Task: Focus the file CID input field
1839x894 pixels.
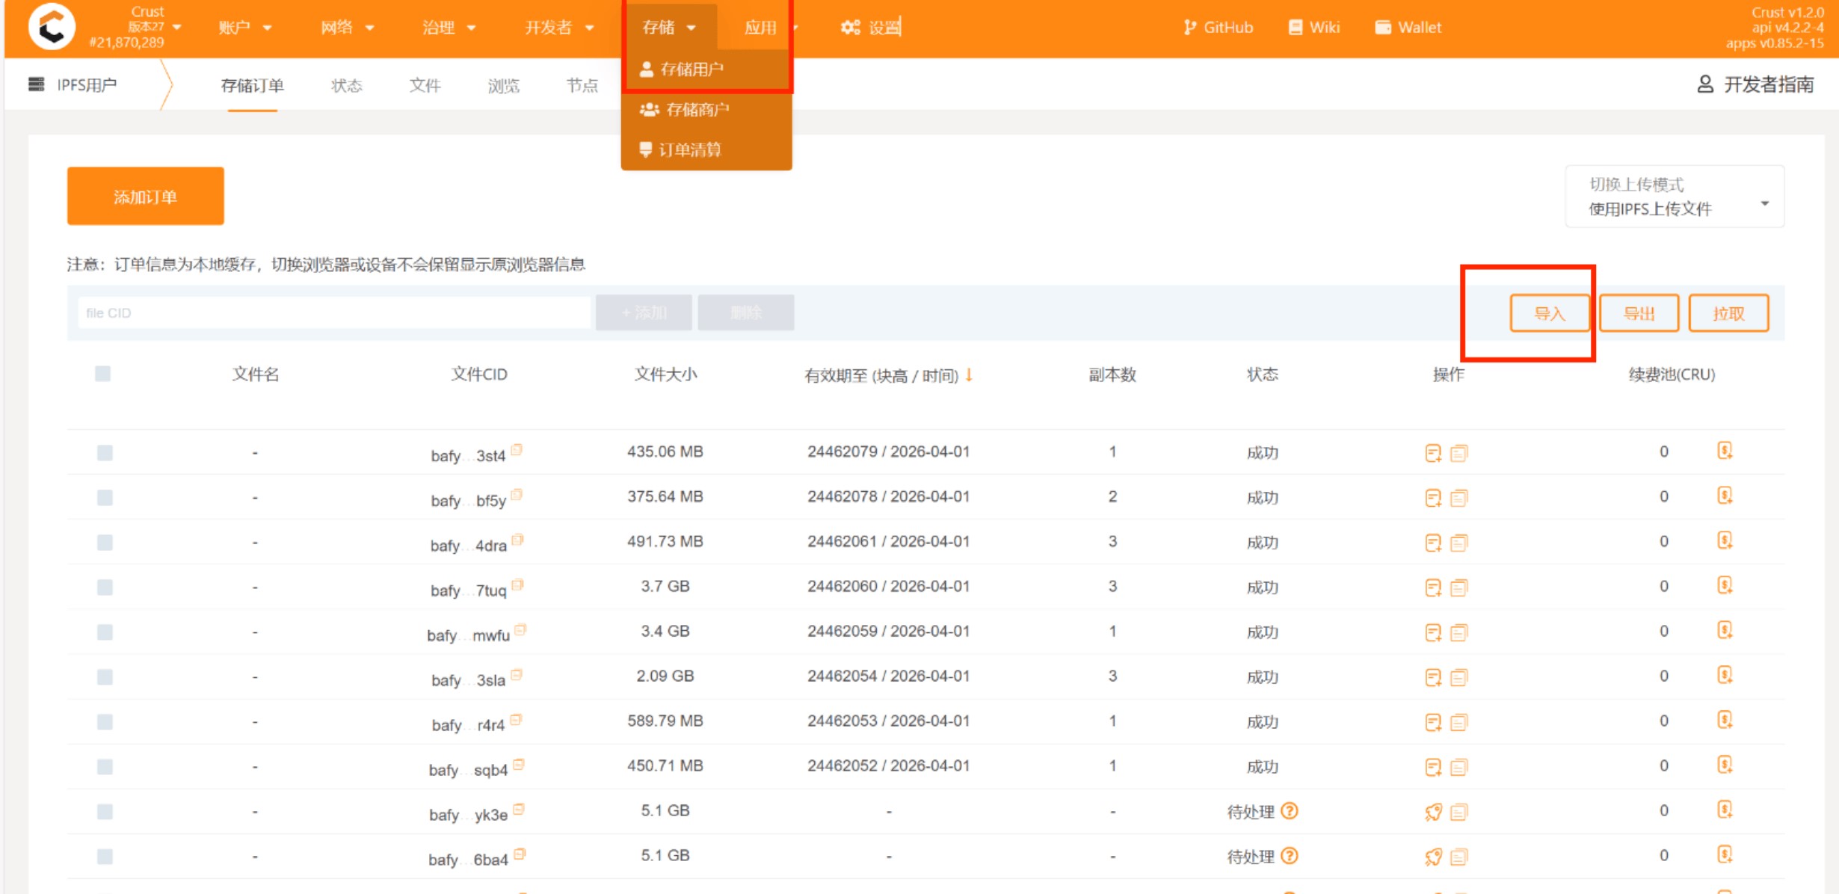Action: [x=334, y=312]
